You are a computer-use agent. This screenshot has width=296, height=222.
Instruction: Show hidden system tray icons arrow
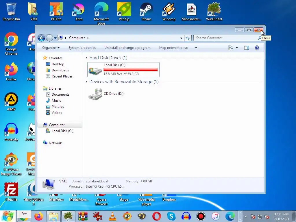click(x=246, y=217)
